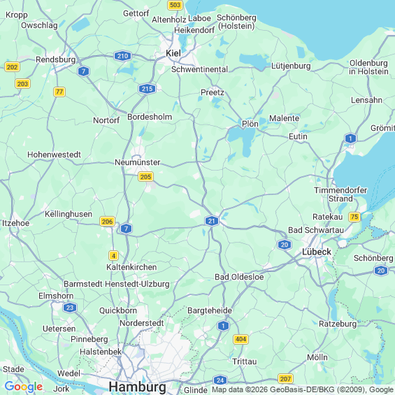Click the Neumünster town label
The image size is (395, 395).
(x=138, y=162)
